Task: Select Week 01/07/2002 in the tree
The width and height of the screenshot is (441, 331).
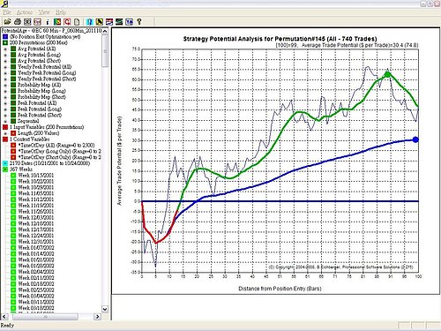Action: (x=36, y=248)
